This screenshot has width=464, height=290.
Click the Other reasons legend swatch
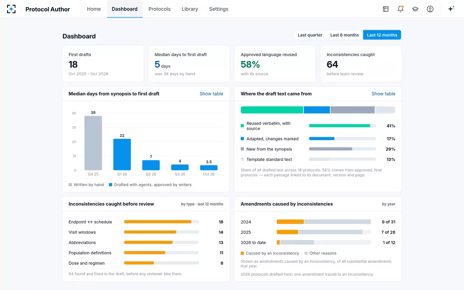click(306, 253)
